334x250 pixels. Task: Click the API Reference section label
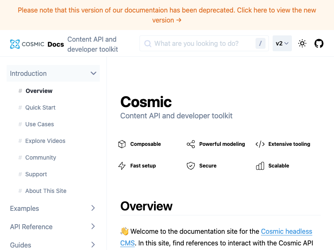[x=31, y=227]
